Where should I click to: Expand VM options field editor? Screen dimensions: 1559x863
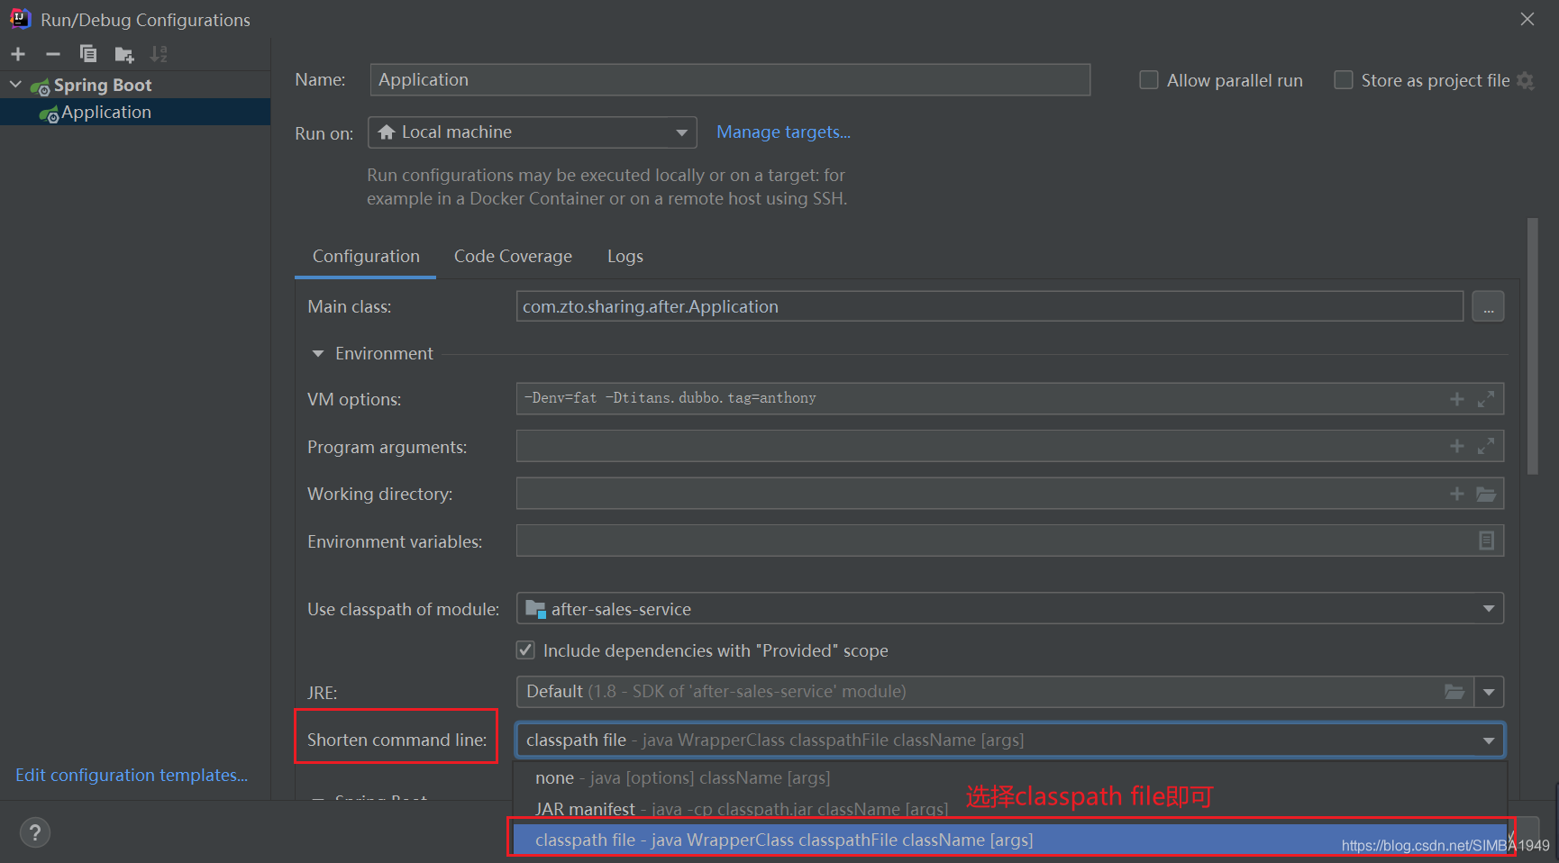(x=1486, y=399)
